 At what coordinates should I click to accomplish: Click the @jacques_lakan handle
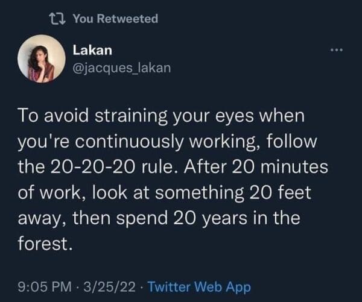121,68
